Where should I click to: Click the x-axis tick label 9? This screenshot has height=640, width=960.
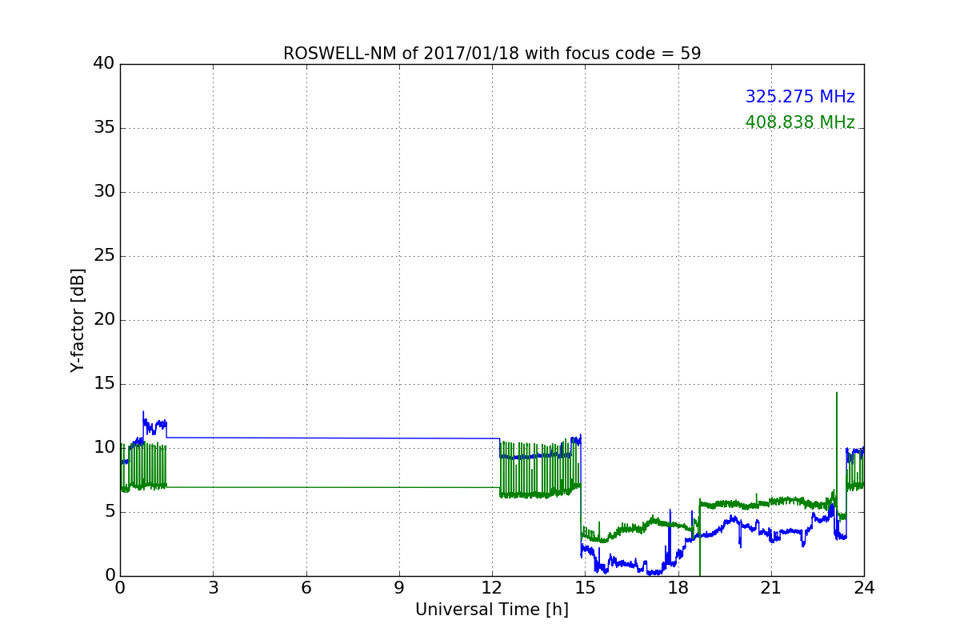399,588
